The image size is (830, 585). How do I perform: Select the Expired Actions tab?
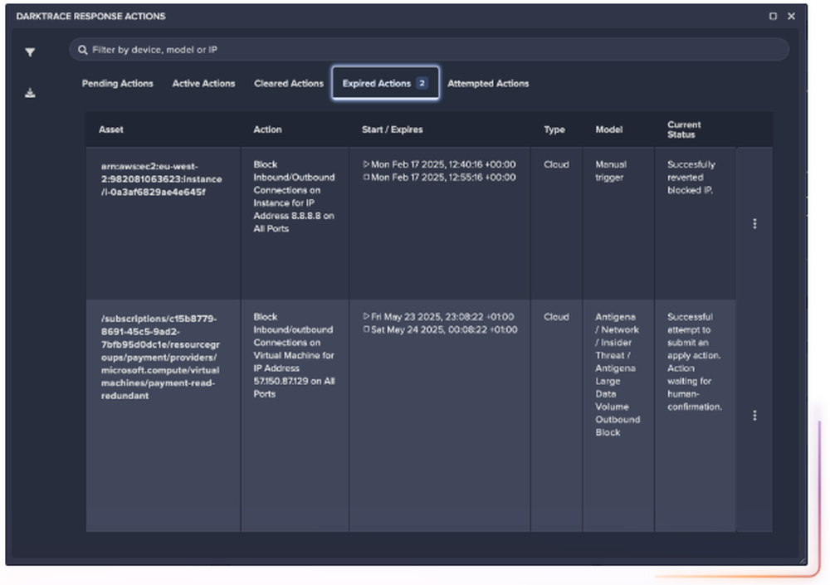tap(385, 83)
